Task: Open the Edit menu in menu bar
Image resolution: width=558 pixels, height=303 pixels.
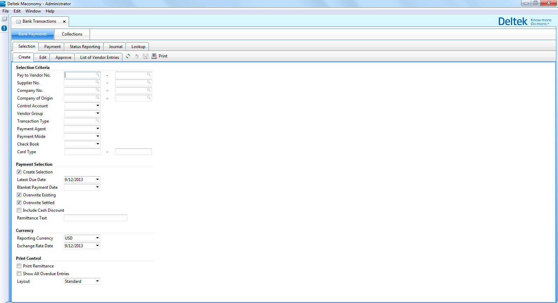Action: 17,11
